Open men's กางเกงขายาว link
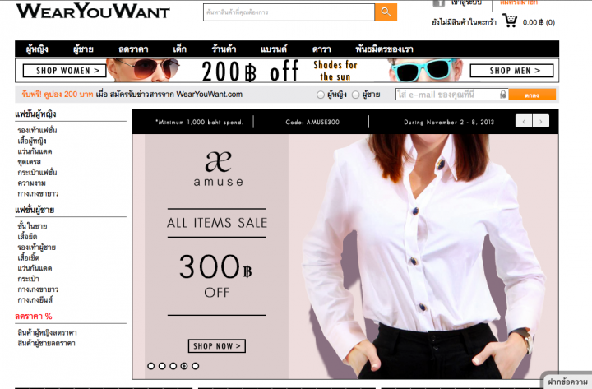This screenshot has height=389, width=592. 38,289
